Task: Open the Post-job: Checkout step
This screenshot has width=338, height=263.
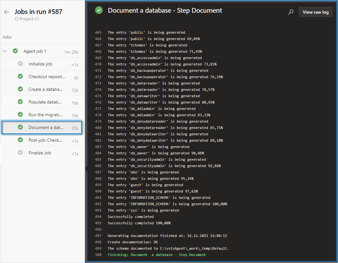Action: [43, 140]
